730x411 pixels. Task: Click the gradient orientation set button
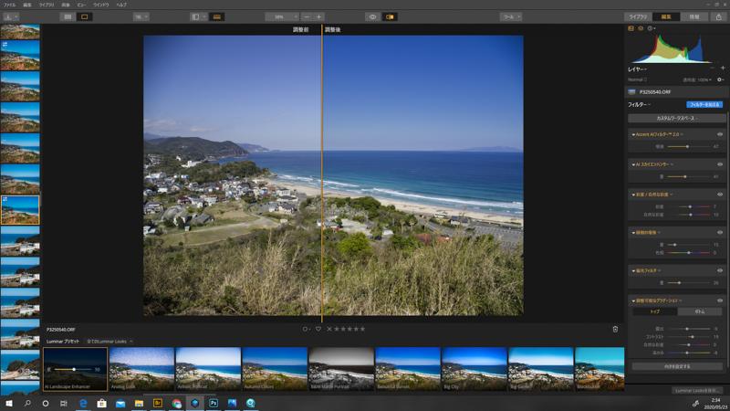[677, 366]
